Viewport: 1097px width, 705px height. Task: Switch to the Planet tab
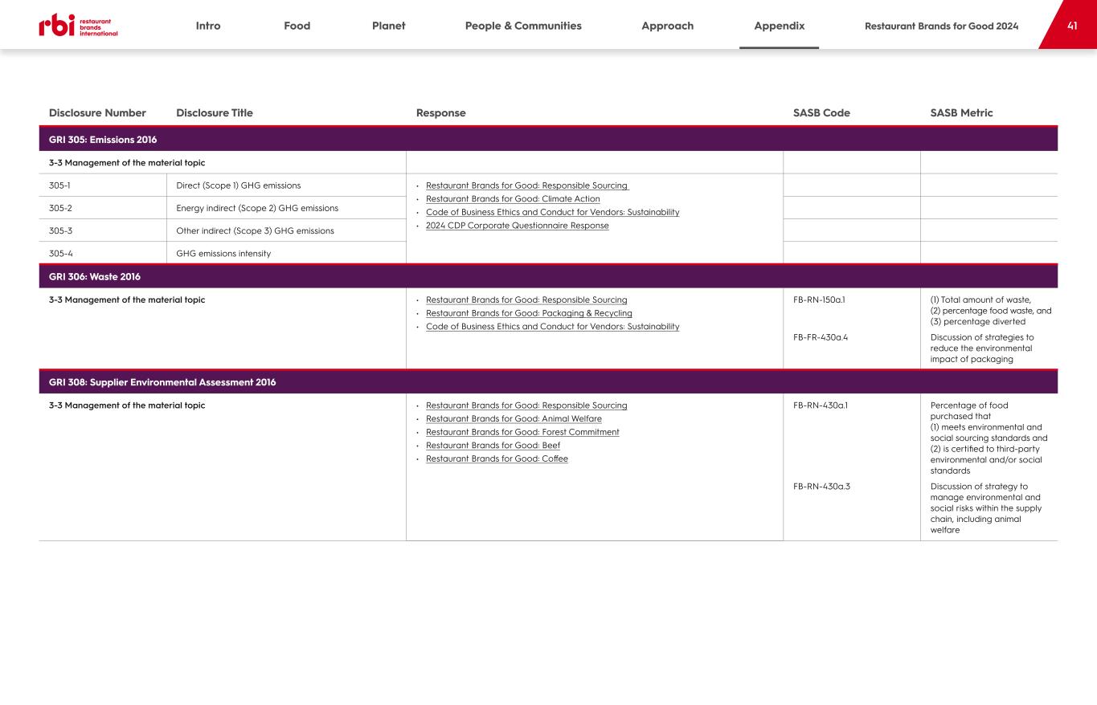pyautogui.click(x=388, y=26)
